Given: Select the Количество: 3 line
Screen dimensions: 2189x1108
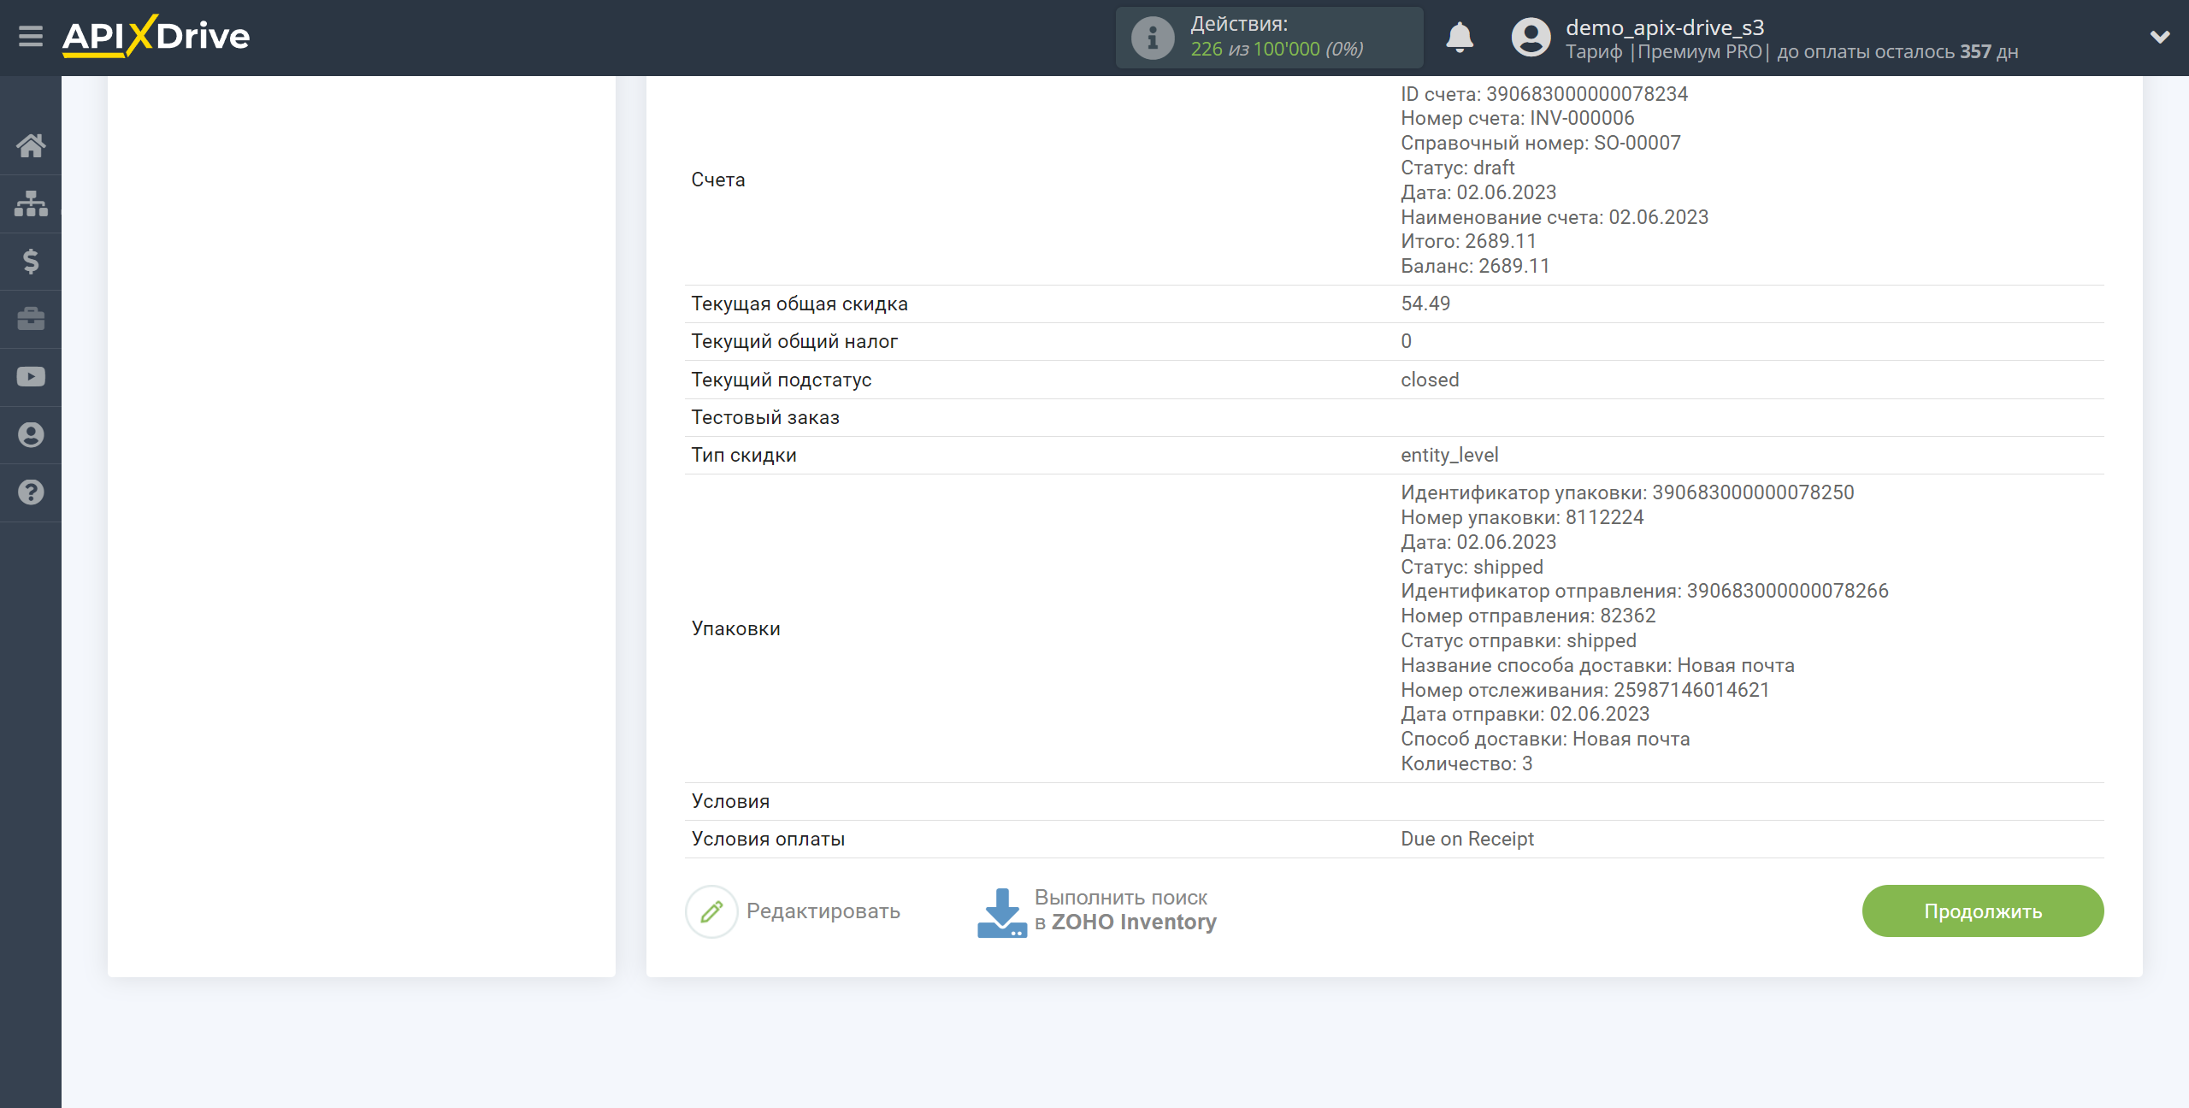Looking at the screenshot, I should [x=1466, y=763].
